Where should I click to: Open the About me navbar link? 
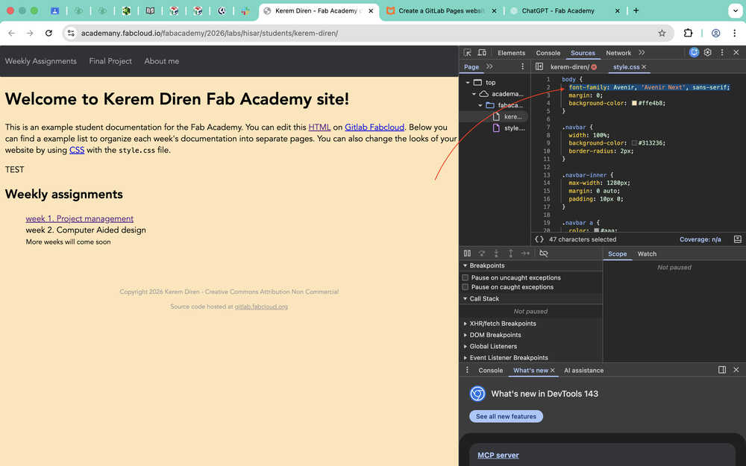tap(162, 61)
